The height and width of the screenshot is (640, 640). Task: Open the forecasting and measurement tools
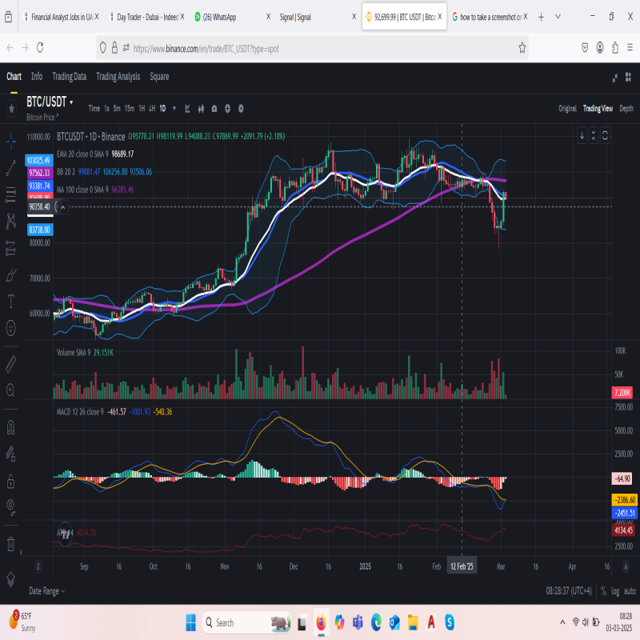[11, 248]
